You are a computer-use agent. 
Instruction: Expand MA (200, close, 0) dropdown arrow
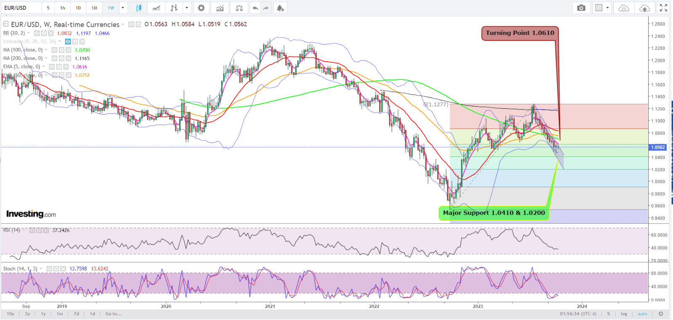(x=46, y=58)
